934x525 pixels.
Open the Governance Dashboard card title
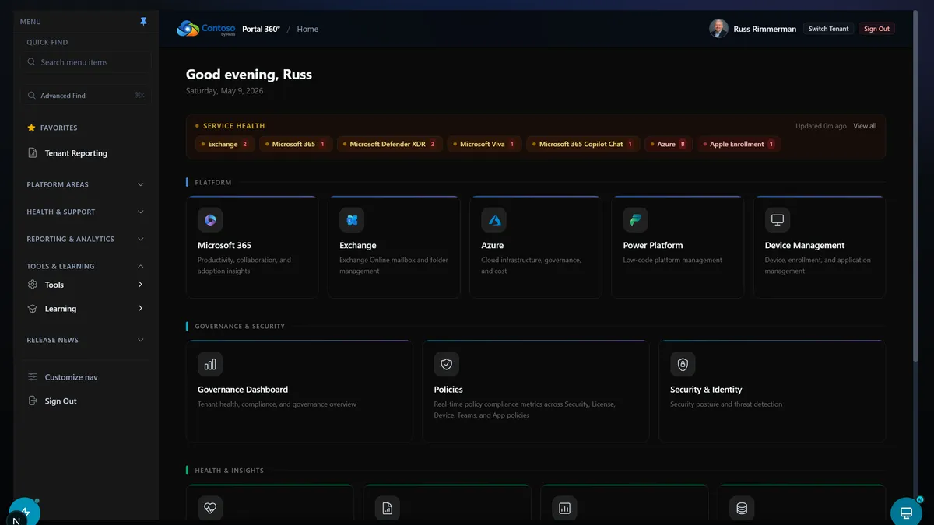pos(243,390)
